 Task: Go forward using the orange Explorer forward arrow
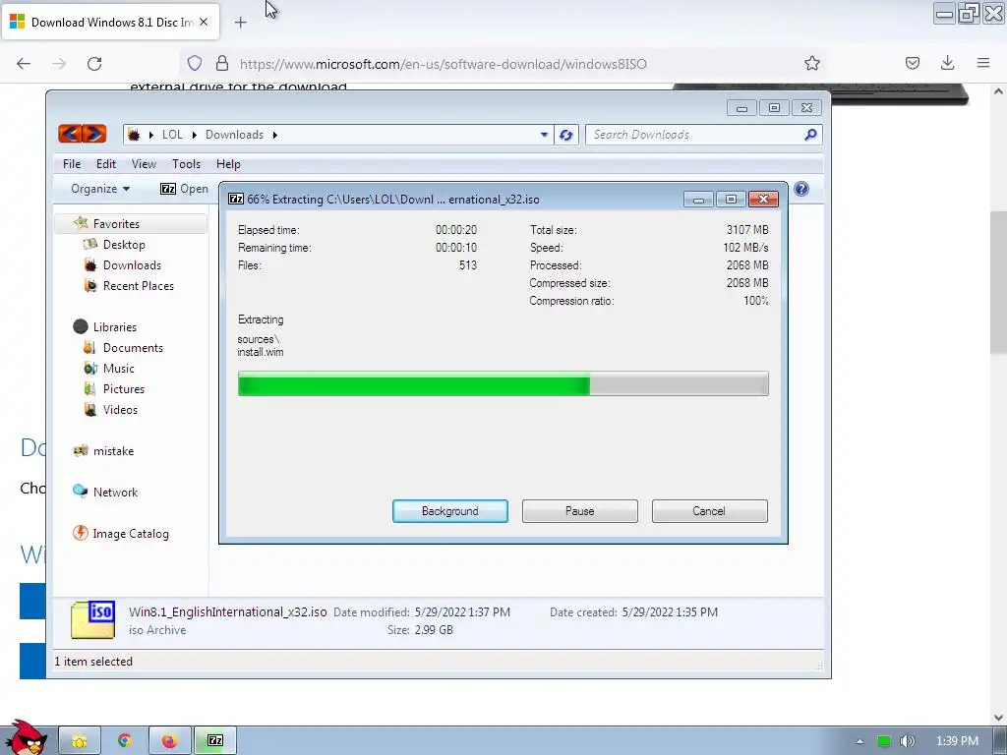94,134
